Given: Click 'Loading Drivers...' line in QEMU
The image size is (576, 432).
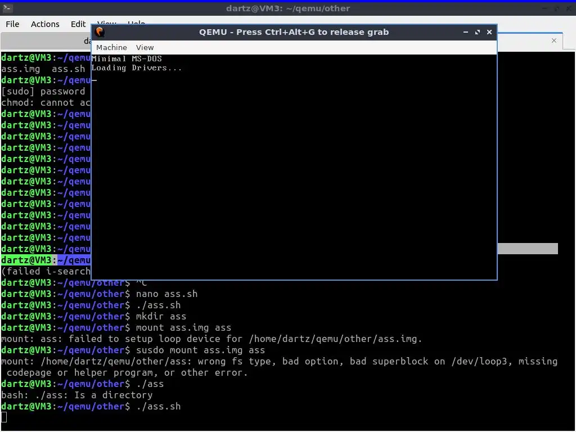Looking at the screenshot, I should click(x=136, y=67).
